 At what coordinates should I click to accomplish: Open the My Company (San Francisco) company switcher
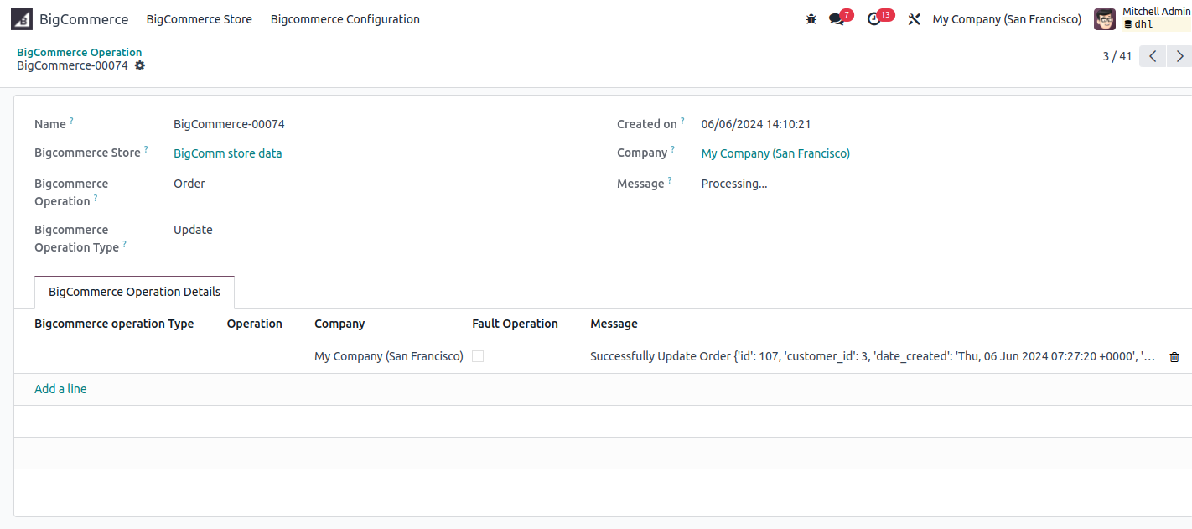point(1007,19)
